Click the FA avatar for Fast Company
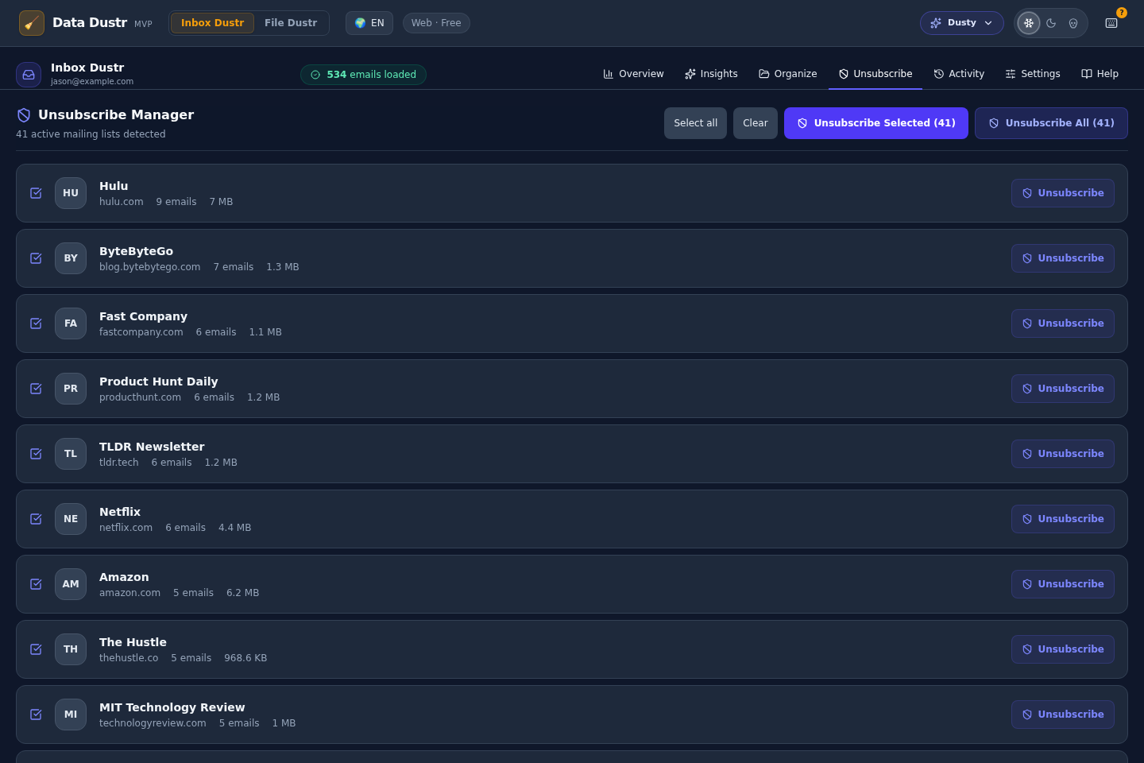 click(x=71, y=323)
